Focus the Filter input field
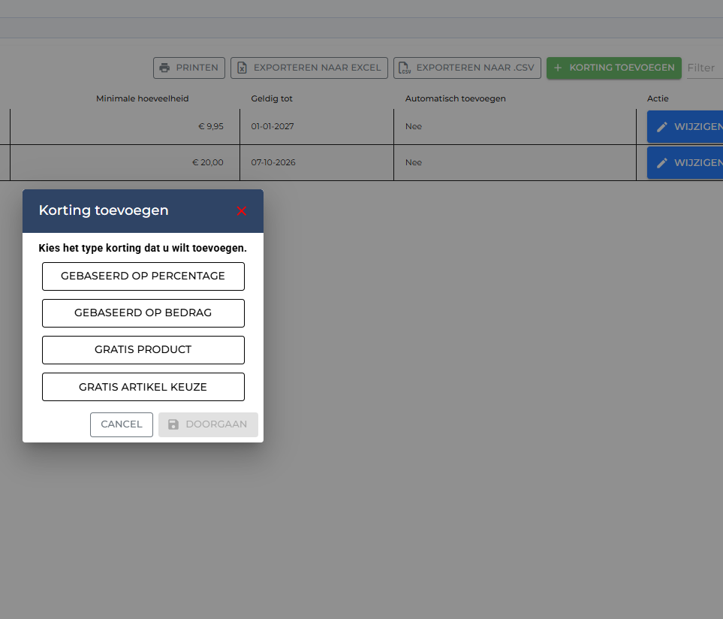Image resolution: width=723 pixels, height=619 pixels. 703,68
